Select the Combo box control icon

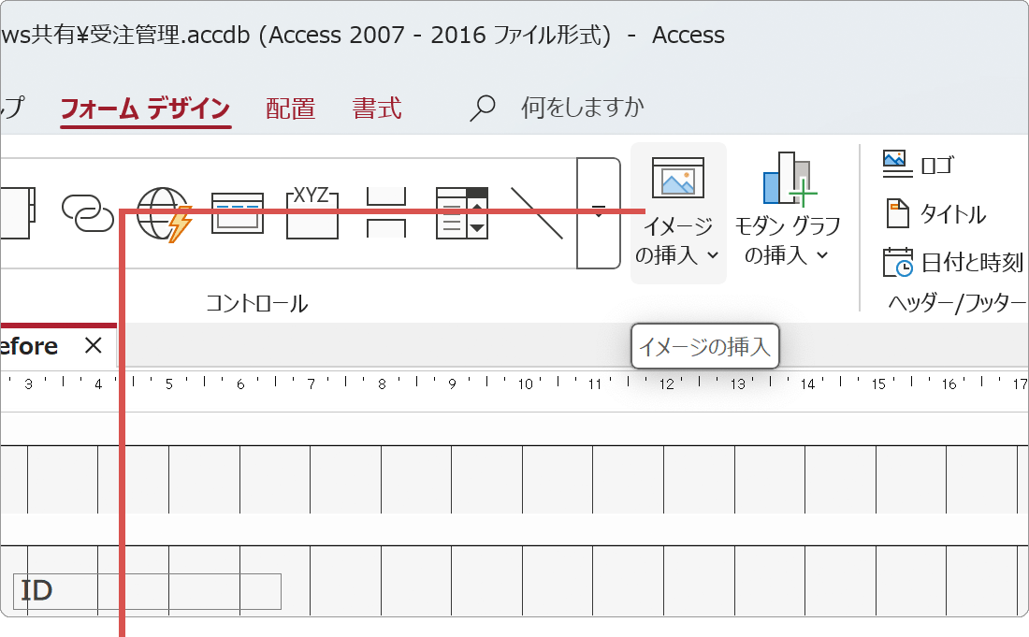[461, 212]
